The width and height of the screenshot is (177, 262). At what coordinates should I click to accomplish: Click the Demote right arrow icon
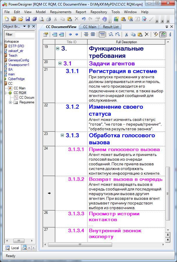coord(77,34)
